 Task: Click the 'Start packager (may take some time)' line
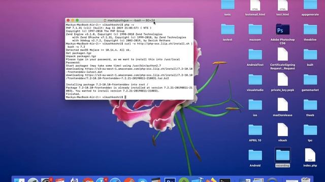(x=113, y=66)
